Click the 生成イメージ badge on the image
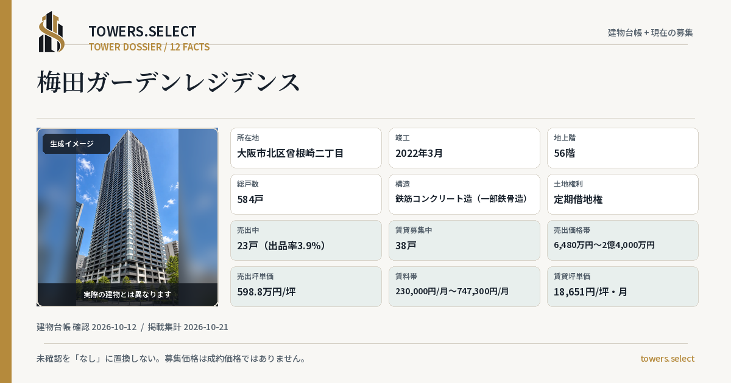Image resolution: width=731 pixels, height=383 pixels. 76,144
